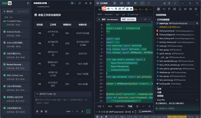Open the Explorer files icon in side panel

[x=159, y=9]
